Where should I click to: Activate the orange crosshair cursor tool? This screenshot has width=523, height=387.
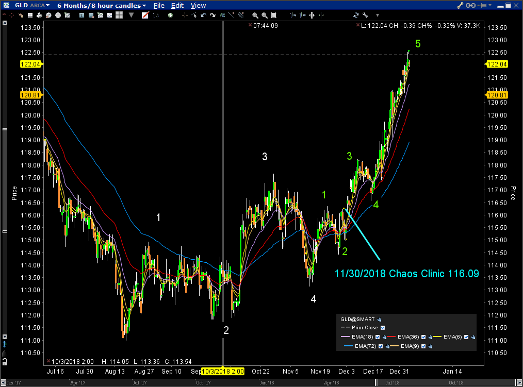tap(185, 15)
